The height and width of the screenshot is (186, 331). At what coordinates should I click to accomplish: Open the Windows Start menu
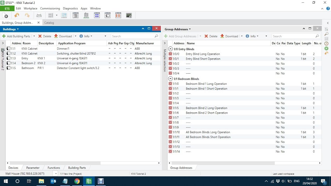tap(6, 181)
